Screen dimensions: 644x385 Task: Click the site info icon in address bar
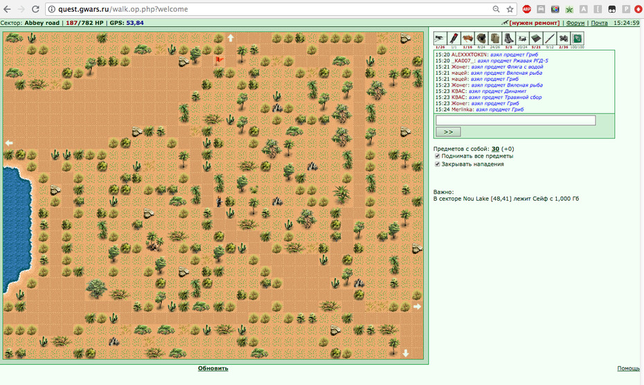[x=52, y=9]
